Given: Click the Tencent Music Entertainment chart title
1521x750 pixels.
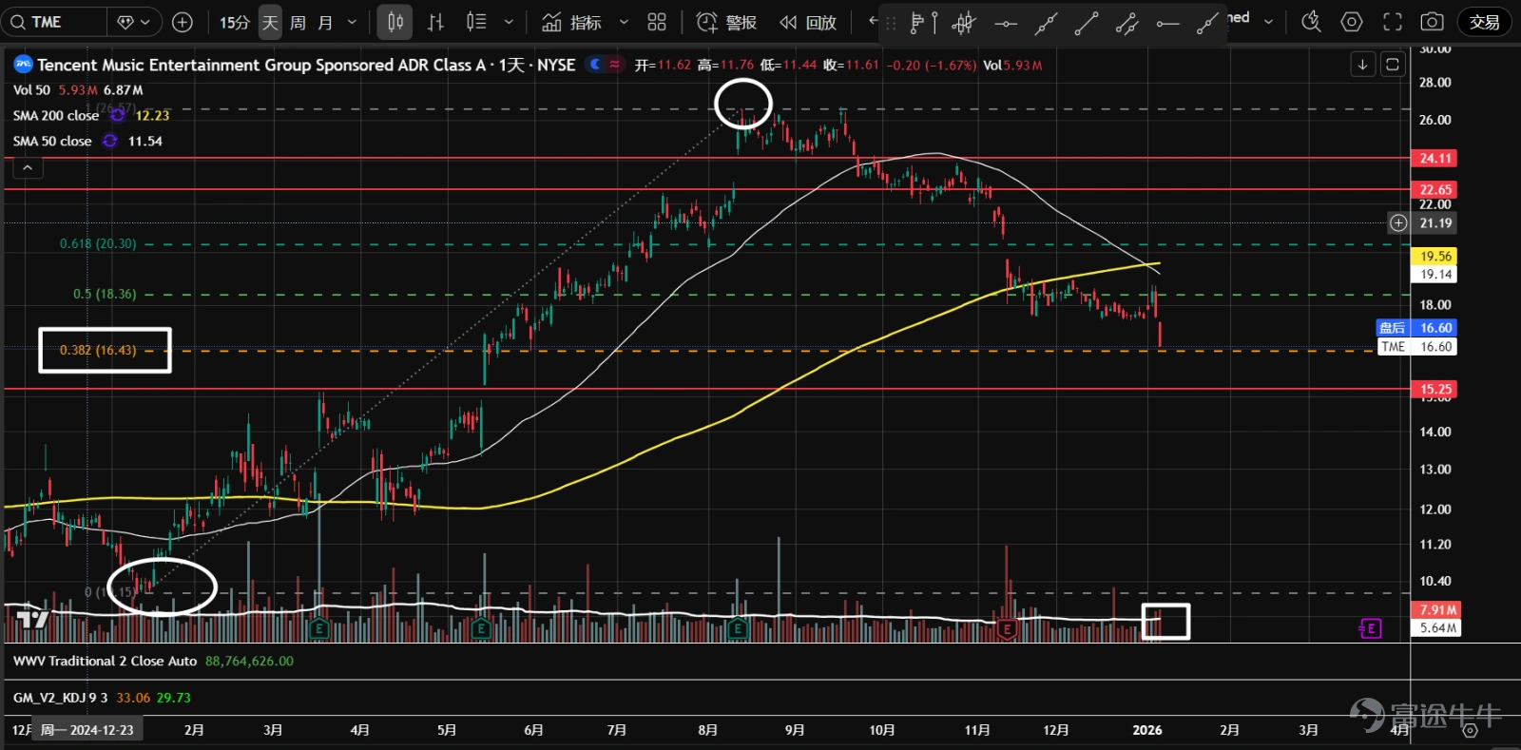Looking at the screenshot, I should pyautogui.click(x=306, y=65).
